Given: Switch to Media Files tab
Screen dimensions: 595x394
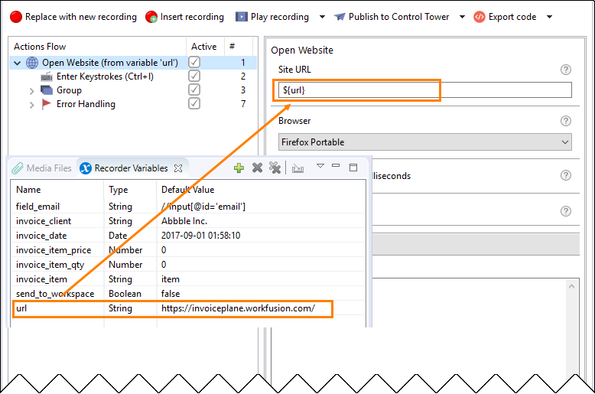Looking at the screenshot, I should pos(42,168).
